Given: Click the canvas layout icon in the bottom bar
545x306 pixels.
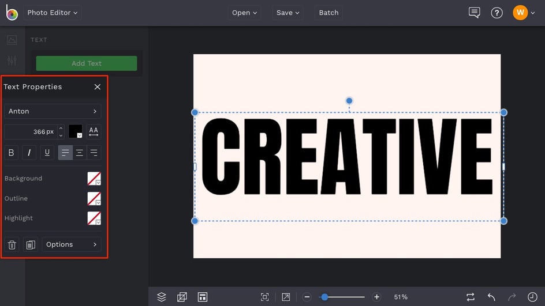Looking at the screenshot, I should 202,297.
